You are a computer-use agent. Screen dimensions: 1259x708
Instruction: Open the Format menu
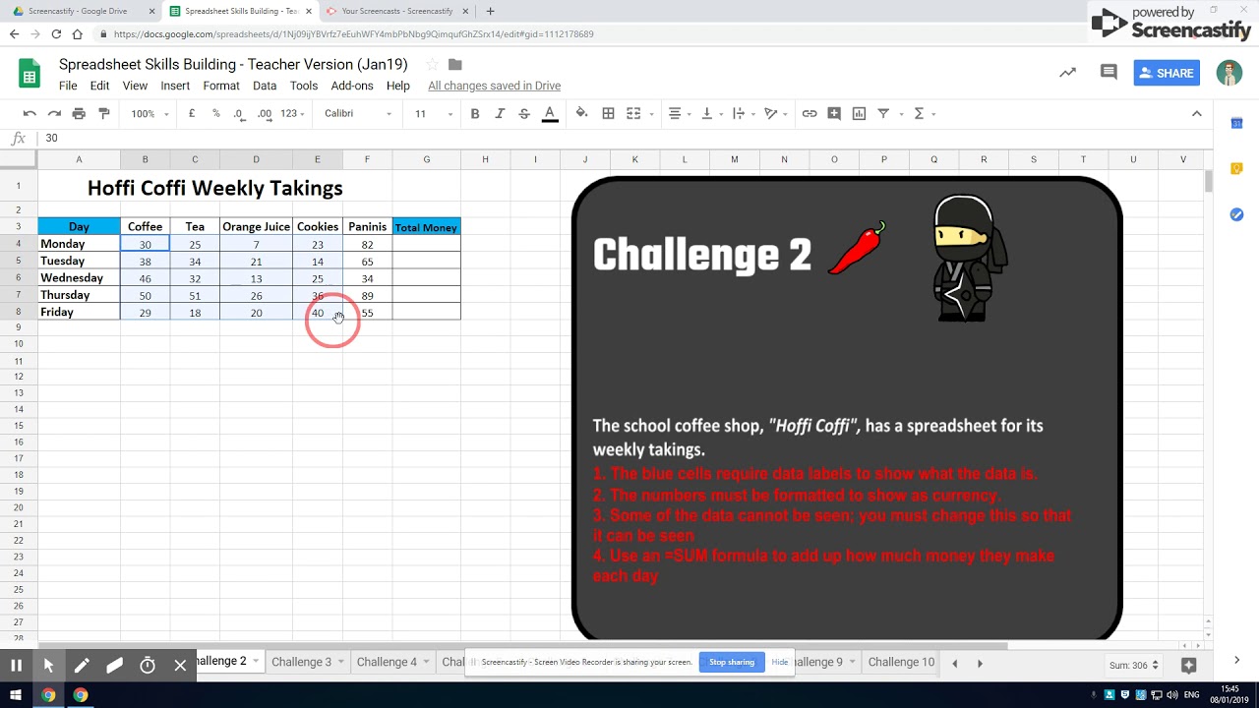(x=221, y=86)
